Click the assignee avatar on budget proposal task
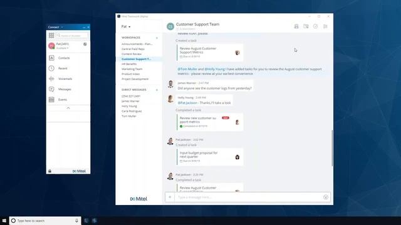Viewport: 401px width, 225px height. tap(237, 157)
